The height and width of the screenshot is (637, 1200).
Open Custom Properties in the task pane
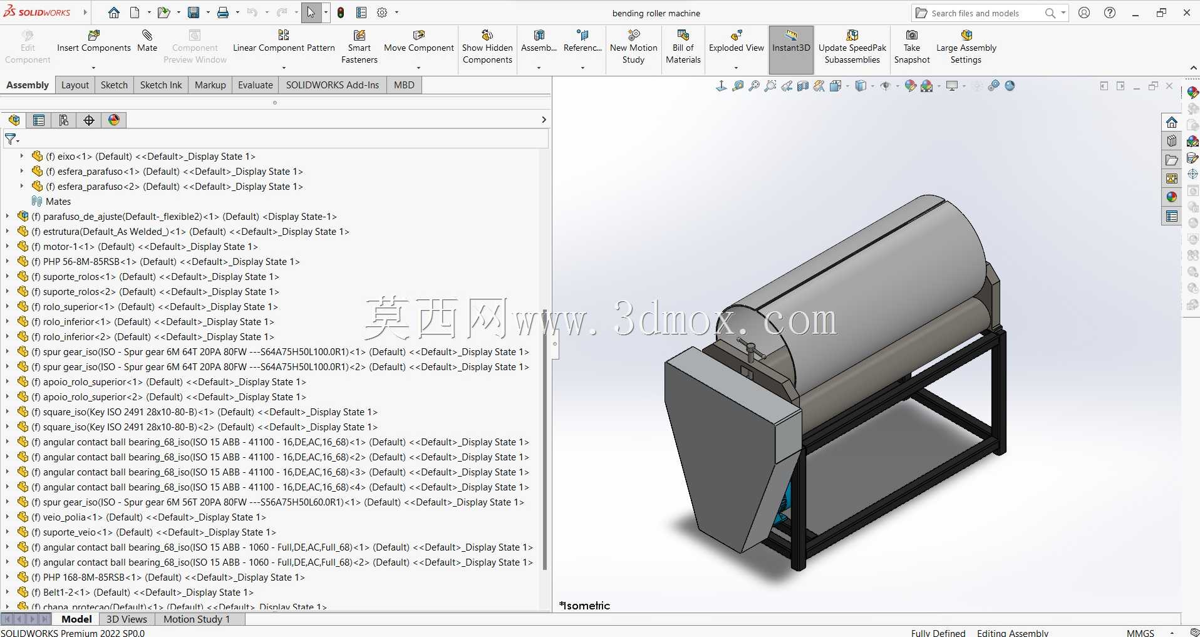point(1172,216)
